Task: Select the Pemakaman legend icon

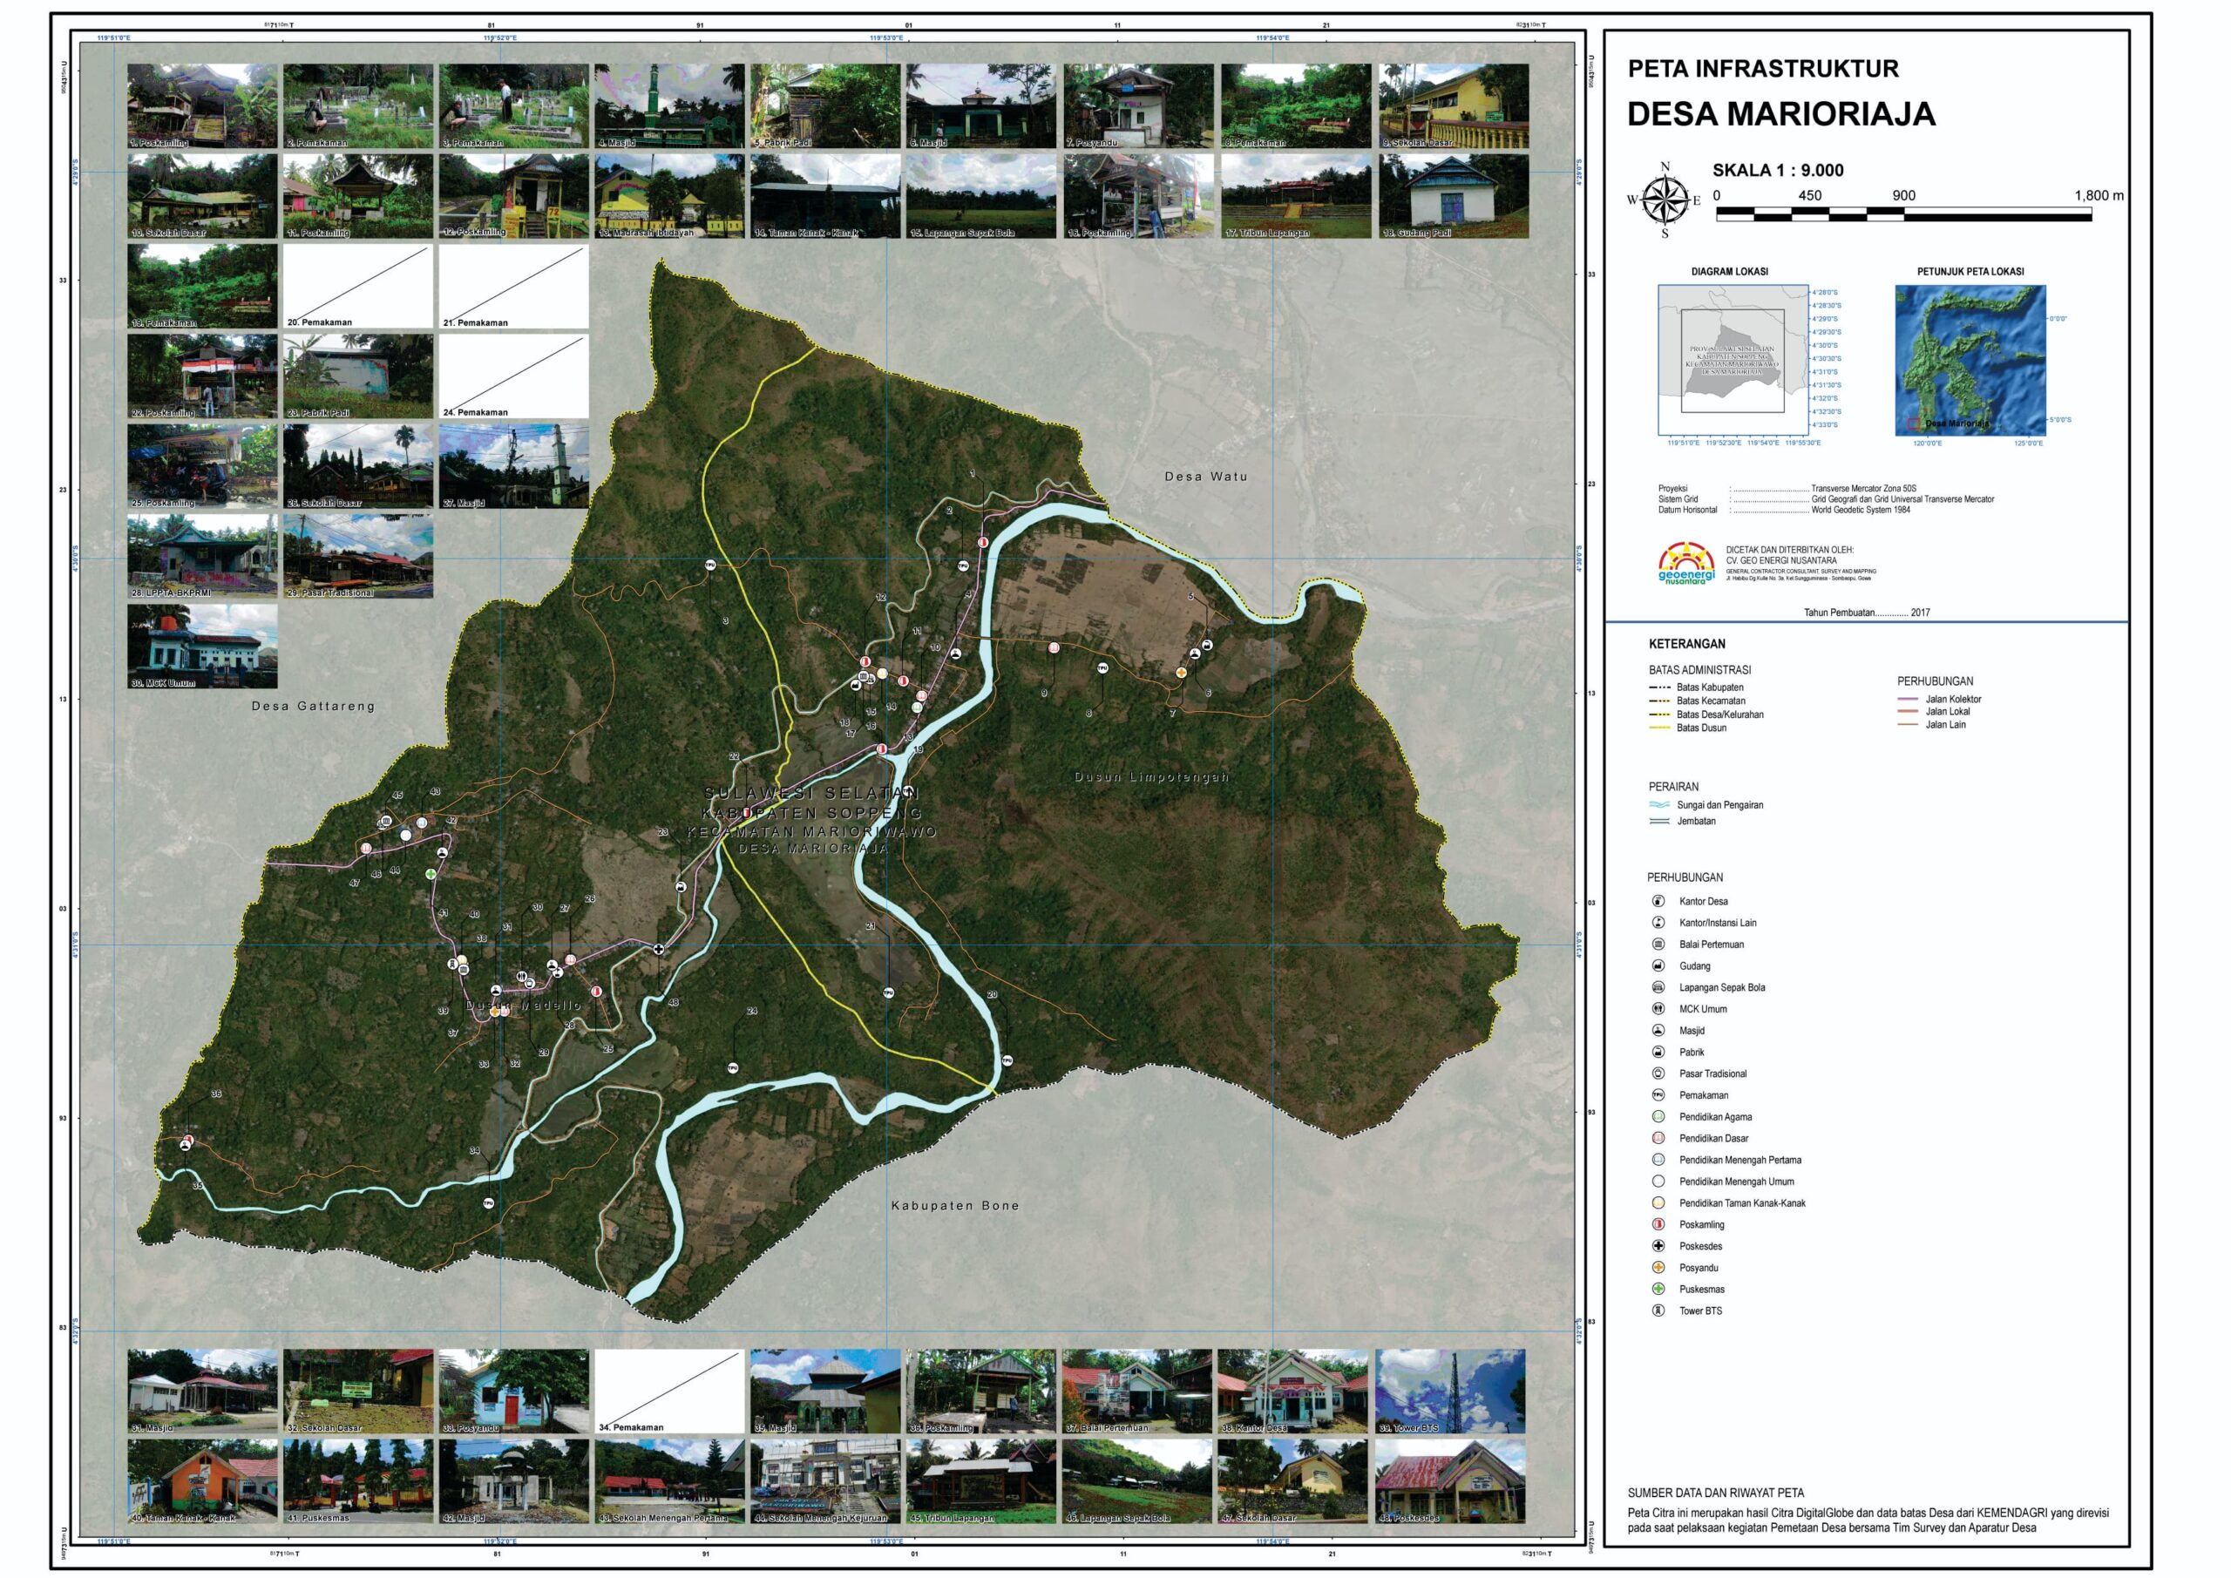Action: (1658, 1095)
